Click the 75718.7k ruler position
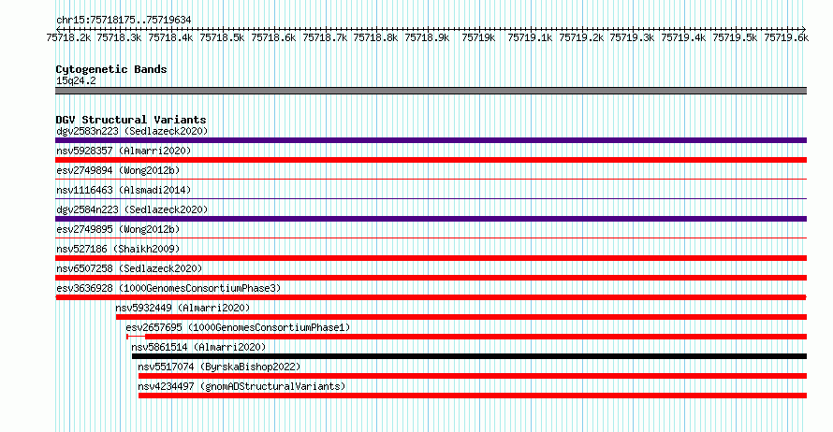Image resolution: width=833 pixels, height=432 pixels. coord(325,37)
